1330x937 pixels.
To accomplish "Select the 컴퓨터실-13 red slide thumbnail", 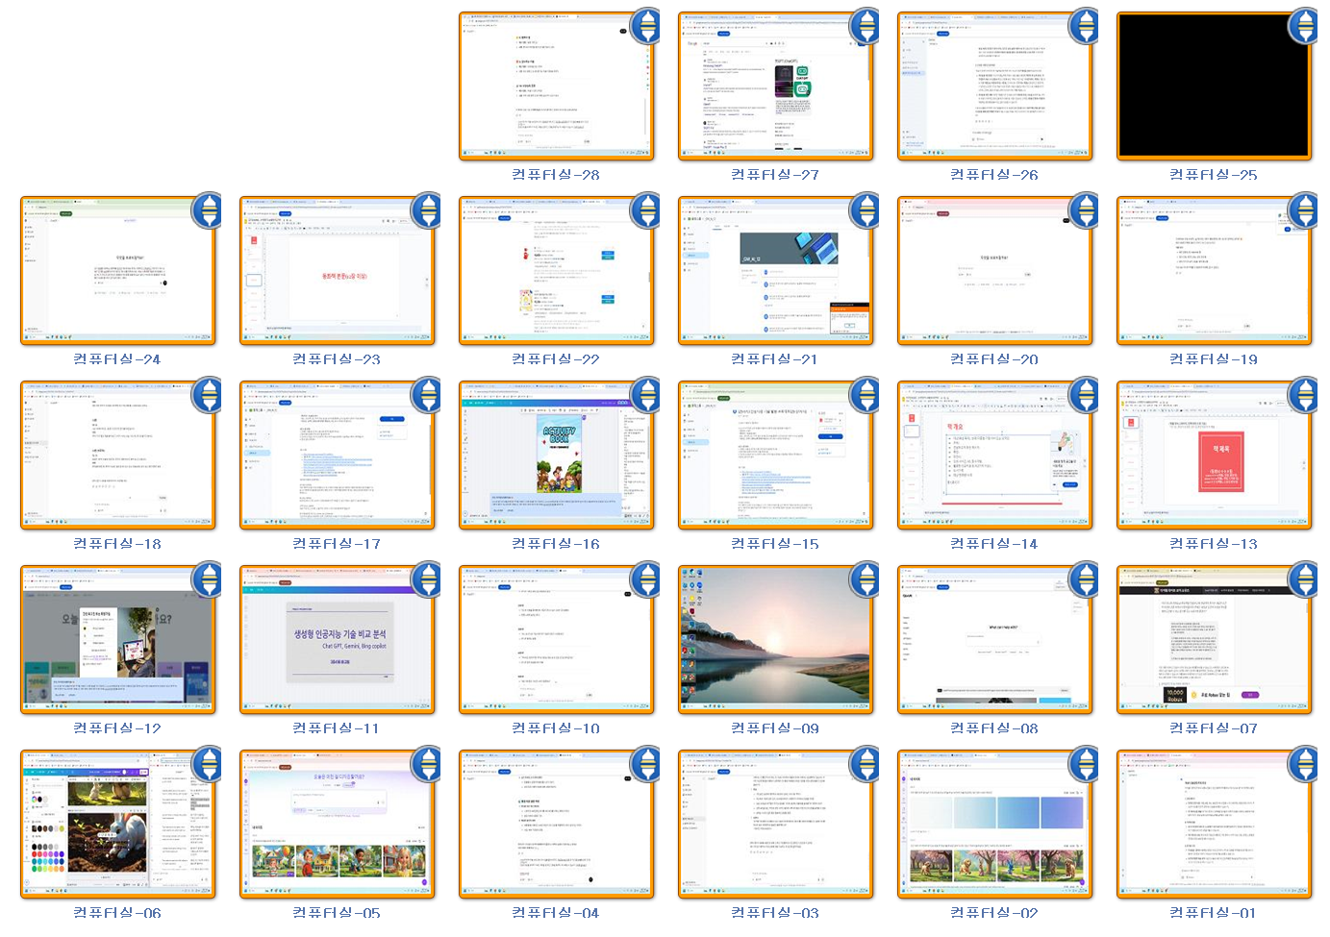I will click(x=1213, y=456).
